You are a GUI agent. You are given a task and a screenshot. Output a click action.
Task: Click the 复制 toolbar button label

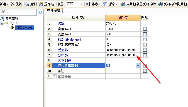33,4
